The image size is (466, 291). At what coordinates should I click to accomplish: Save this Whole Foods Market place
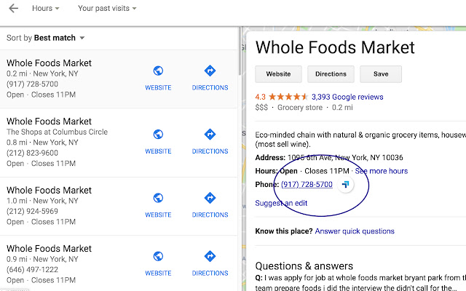coord(380,74)
